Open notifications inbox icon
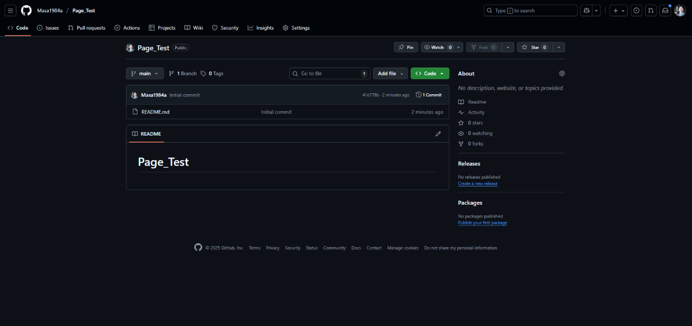The width and height of the screenshot is (692, 326). tap(665, 10)
